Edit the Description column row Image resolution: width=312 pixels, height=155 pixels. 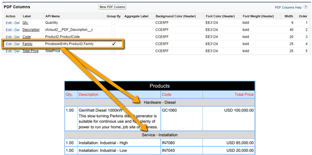[x=9, y=30]
